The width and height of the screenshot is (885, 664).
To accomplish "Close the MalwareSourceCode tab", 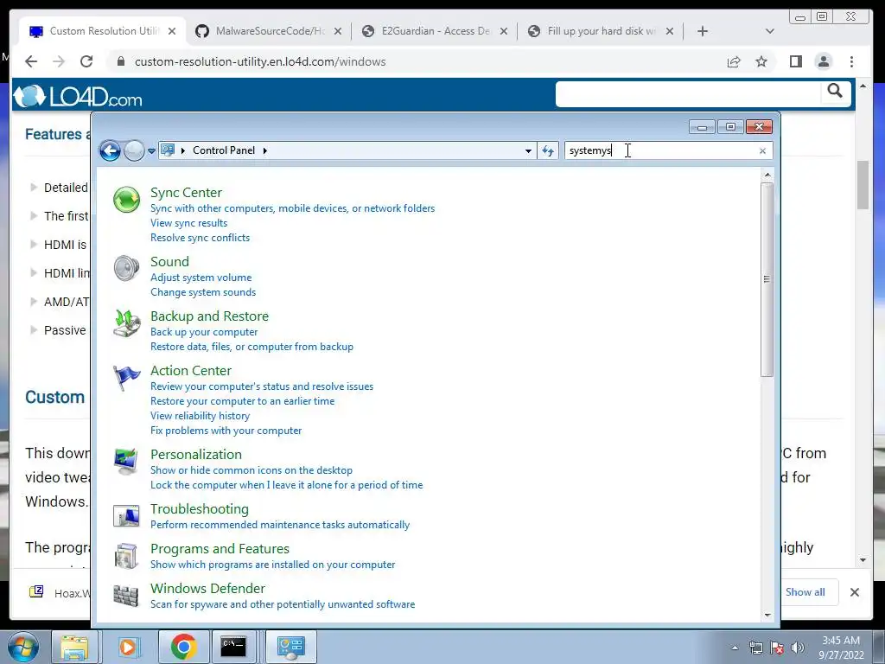I will [338, 31].
